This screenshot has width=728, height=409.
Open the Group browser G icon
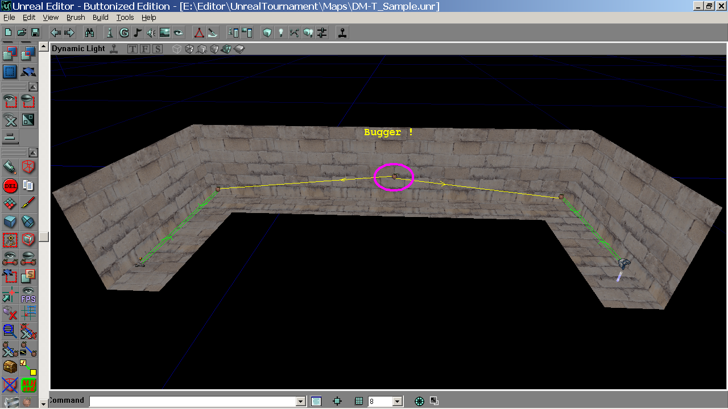pos(124,33)
